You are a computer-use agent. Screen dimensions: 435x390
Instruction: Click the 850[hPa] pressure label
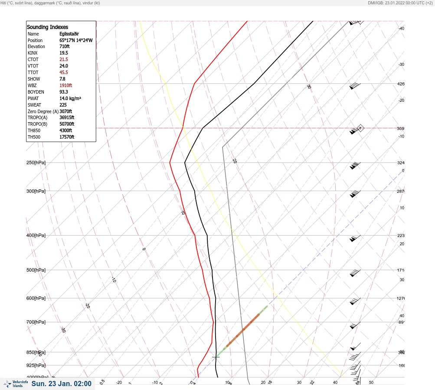tap(36, 353)
